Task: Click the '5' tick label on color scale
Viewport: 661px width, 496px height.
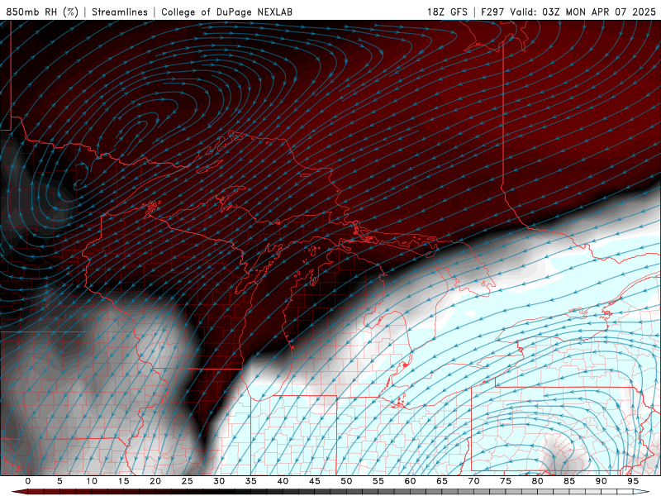Action: pos(59,481)
